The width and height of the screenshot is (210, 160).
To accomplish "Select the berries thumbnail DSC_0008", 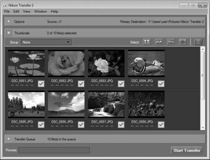I will point(146,104).
